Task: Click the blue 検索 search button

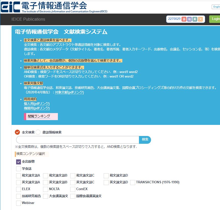Action: pos(145,140)
